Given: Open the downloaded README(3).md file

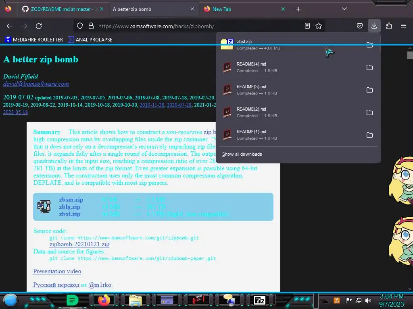Looking at the screenshot, I should 290,90.
